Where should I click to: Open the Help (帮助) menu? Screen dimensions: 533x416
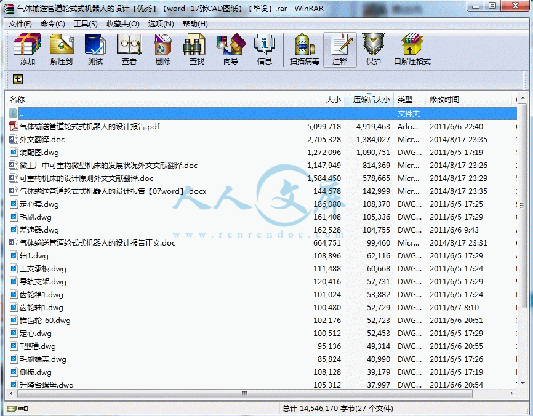tap(195, 24)
